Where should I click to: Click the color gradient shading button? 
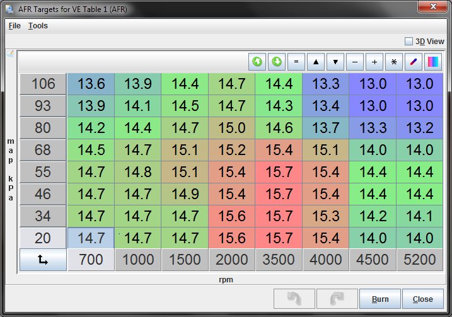click(x=433, y=62)
